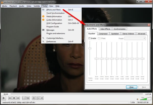Open the Subtitle menu
153x105 pixels.
[37, 6]
